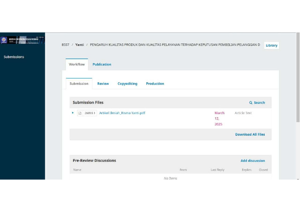Viewport: 300px width, 212px height.
Task: Click the scrollbar down arrow
Action: click(298, 179)
